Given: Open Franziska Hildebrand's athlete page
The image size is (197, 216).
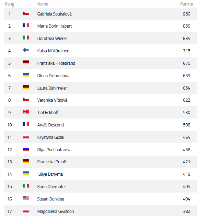Looking at the screenshot, I should [x=56, y=63].
